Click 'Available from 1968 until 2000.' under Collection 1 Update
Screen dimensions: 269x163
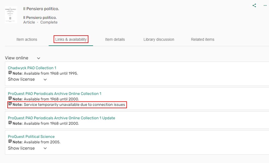click(51, 124)
